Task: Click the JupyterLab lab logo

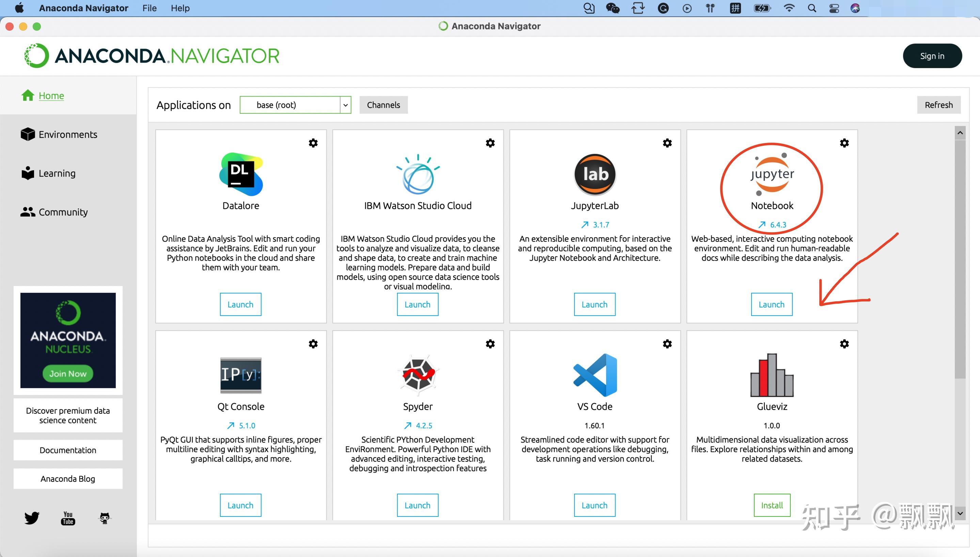Action: click(595, 174)
